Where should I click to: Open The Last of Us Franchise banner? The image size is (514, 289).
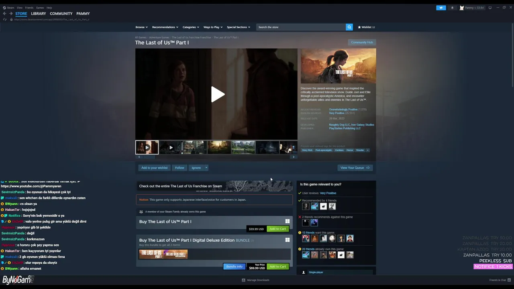pos(214,186)
